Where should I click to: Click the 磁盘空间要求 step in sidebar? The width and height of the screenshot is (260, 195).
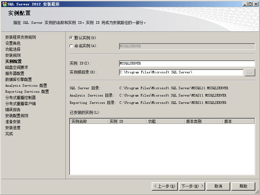coord(17,67)
